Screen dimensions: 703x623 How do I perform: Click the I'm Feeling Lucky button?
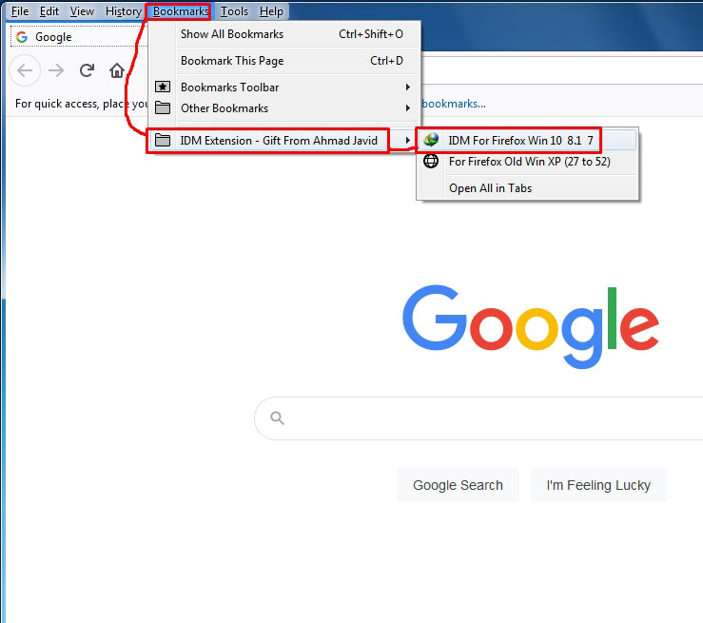pos(598,485)
